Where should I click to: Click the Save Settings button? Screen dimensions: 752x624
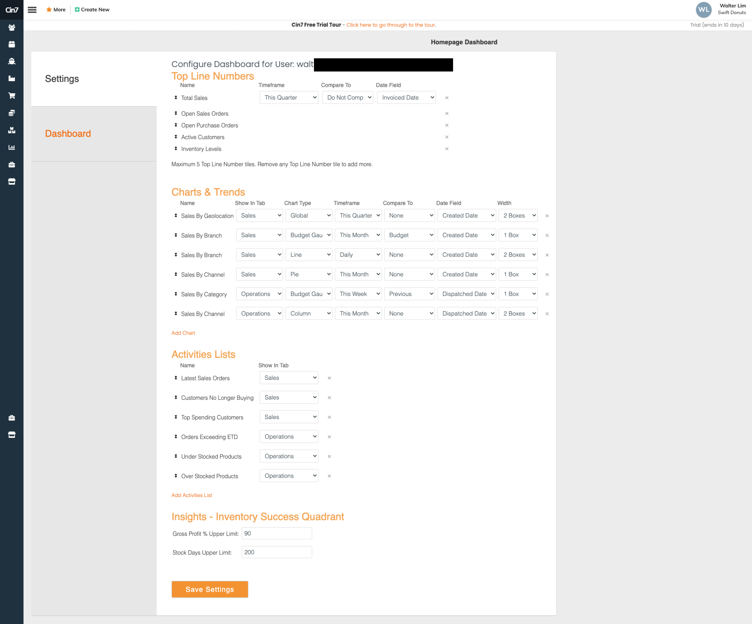pos(210,590)
